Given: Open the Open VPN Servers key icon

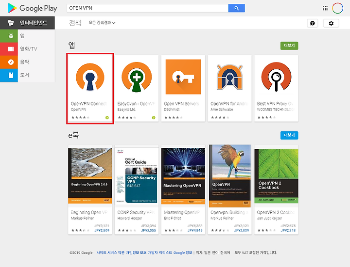Looking at the screenshot, I should click(183, 77).
